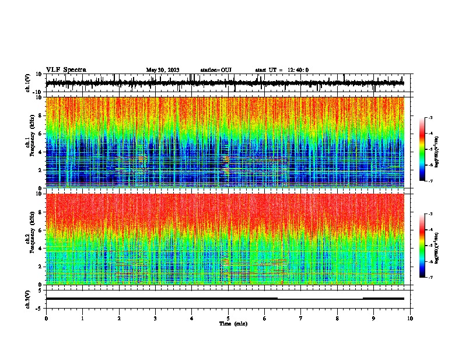Image resolution: width=462 pixels, height=357 pixels.
Task: Click the time axis tick label "9"
Action: [373, 318]
